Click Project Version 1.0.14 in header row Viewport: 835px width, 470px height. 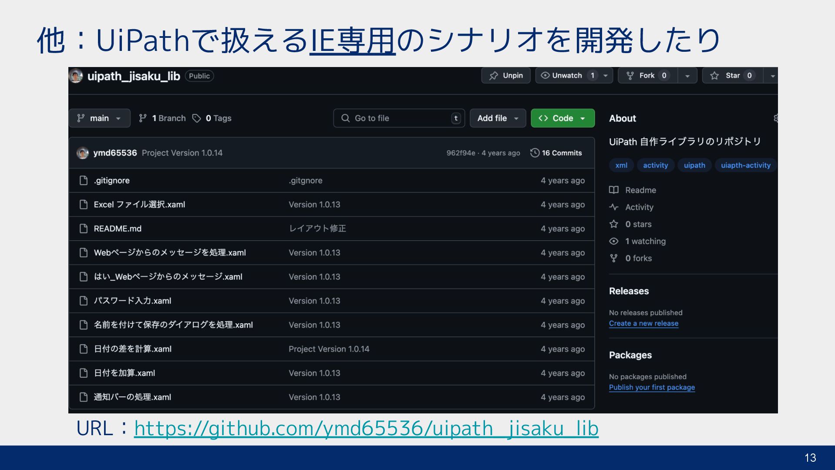pyautogui.click(x=182, y=153)
